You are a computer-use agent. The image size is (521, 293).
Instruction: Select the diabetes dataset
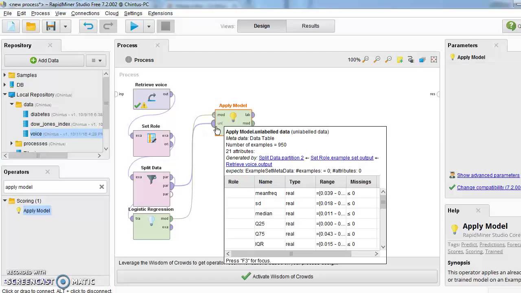(x=40, y=114)
